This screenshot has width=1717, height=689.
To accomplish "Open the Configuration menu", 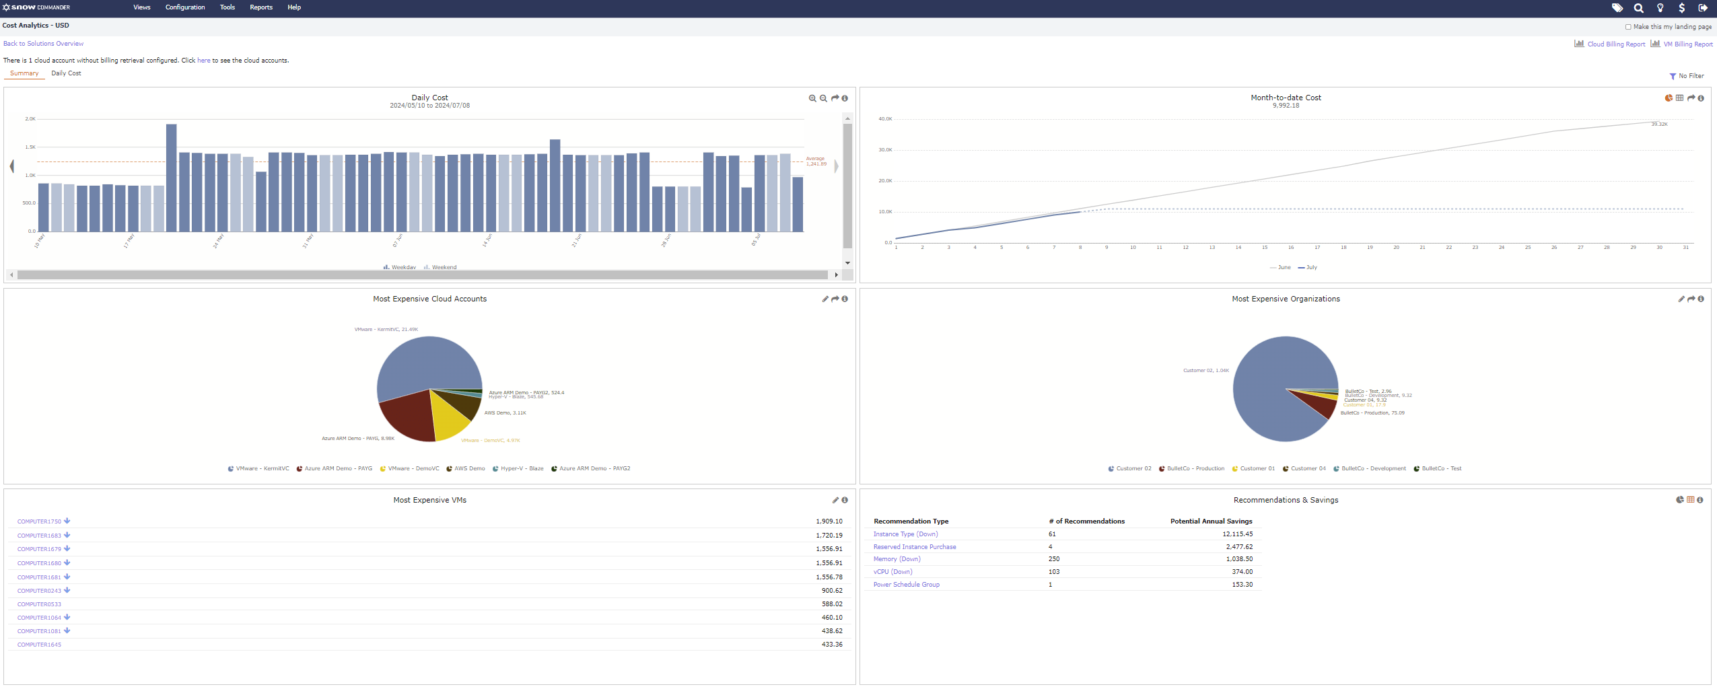I will click(x=185, y=7).
